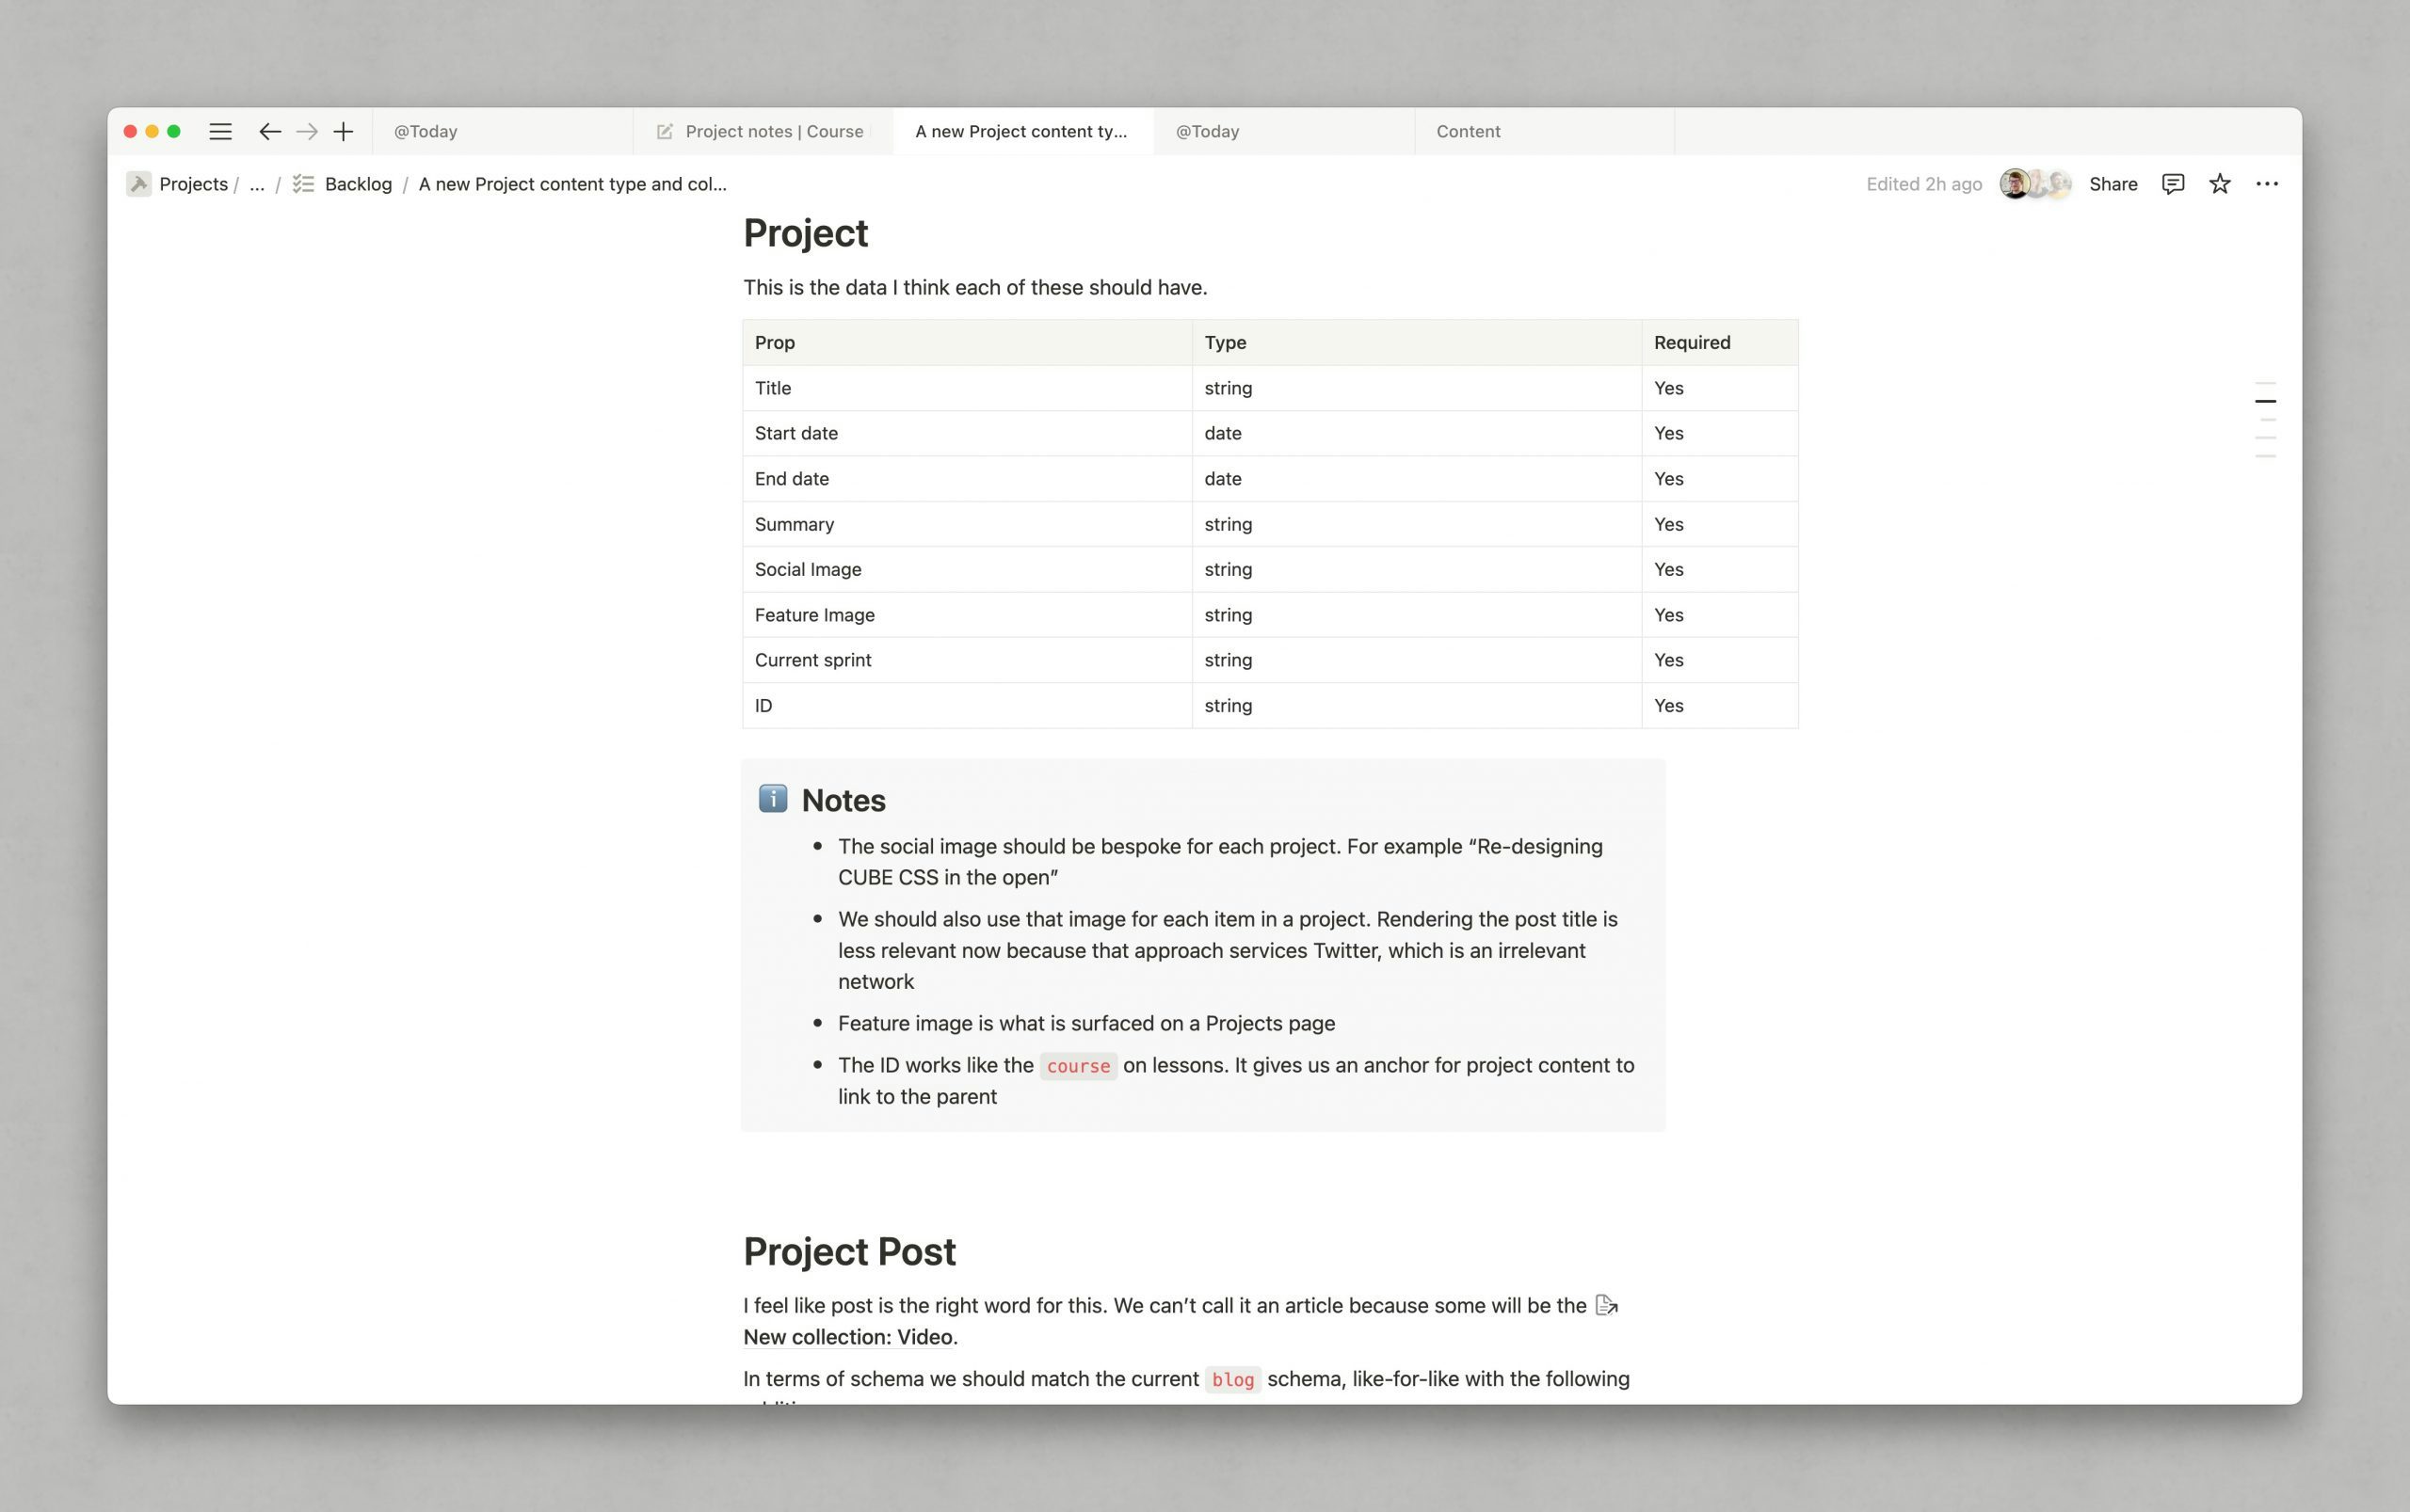Click the Backlog checklist breadcrumb icon
The image size is (2410, 1512).
pos(303,184)
